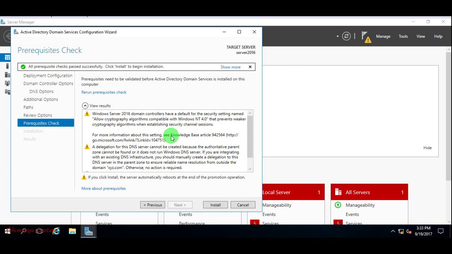Click the results pane scrollbar thumb
Image resolution: width=452 pixels, height=254 pixels.
pyautogui.click(x=250, y=137)
